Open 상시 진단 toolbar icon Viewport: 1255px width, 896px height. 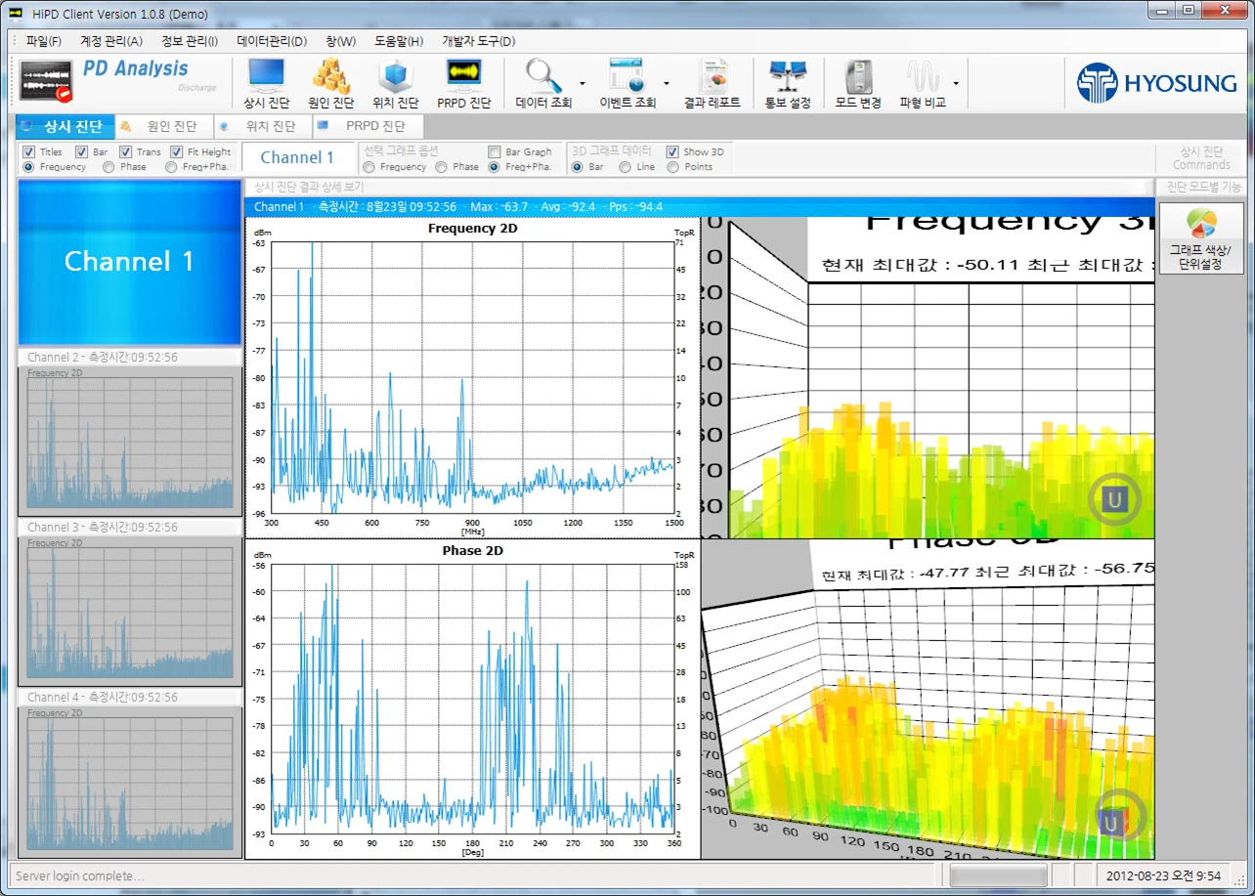[266, 83]
